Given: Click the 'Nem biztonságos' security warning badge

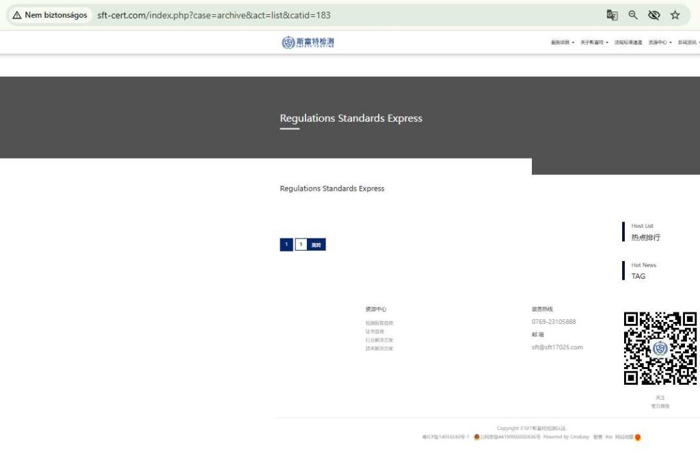Looking at the screenshot, I should click(x=50, y=15).
